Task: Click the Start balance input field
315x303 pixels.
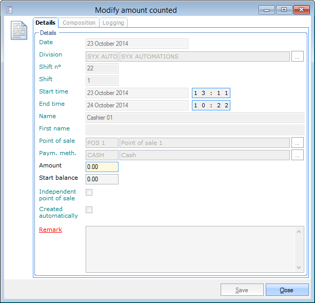Action: (102, 179)
